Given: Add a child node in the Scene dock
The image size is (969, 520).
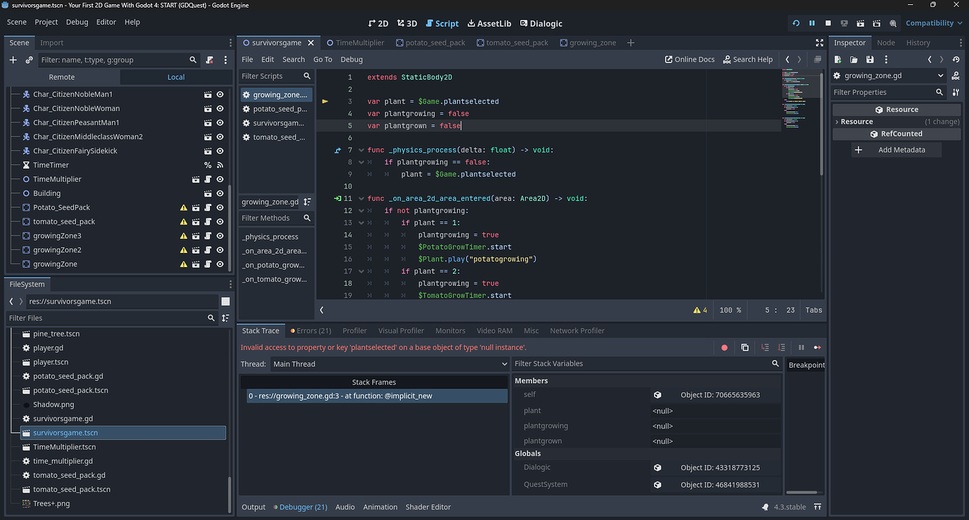Looking at the screenshot, I should point(12,60).
